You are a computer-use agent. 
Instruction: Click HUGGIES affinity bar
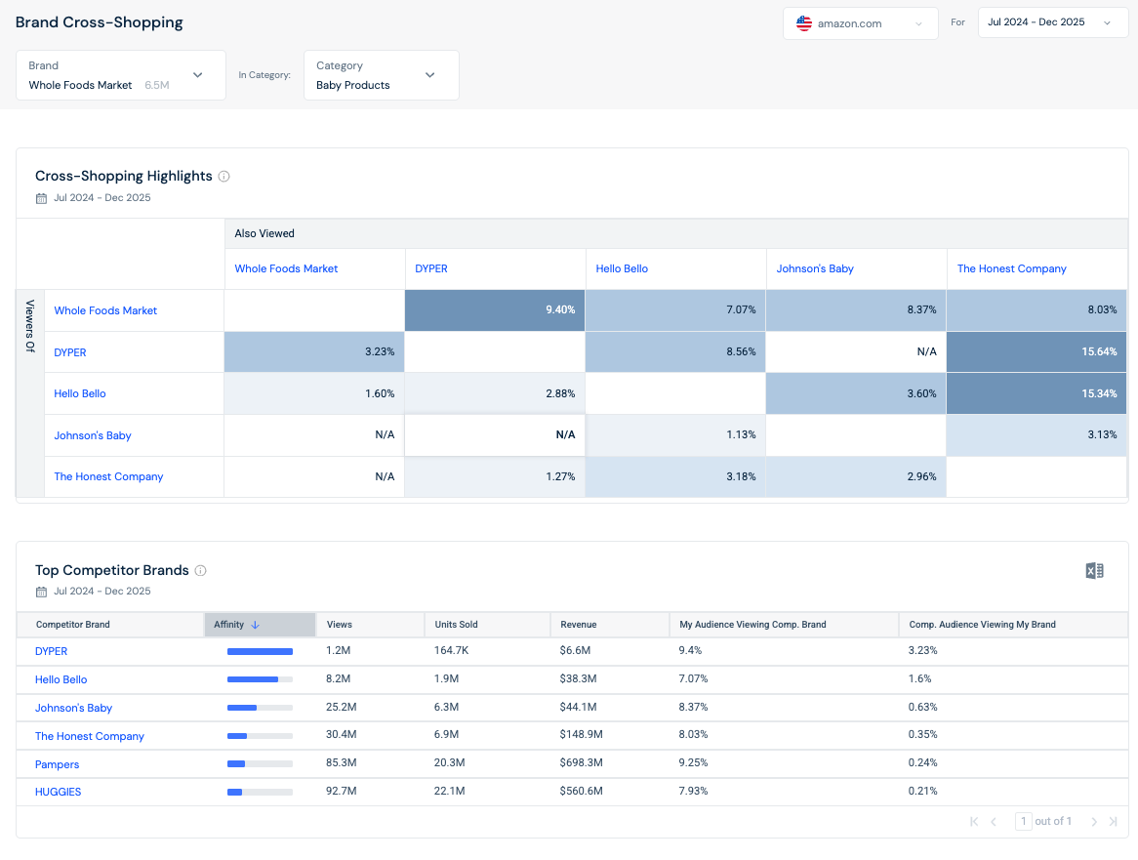[260, 793]
